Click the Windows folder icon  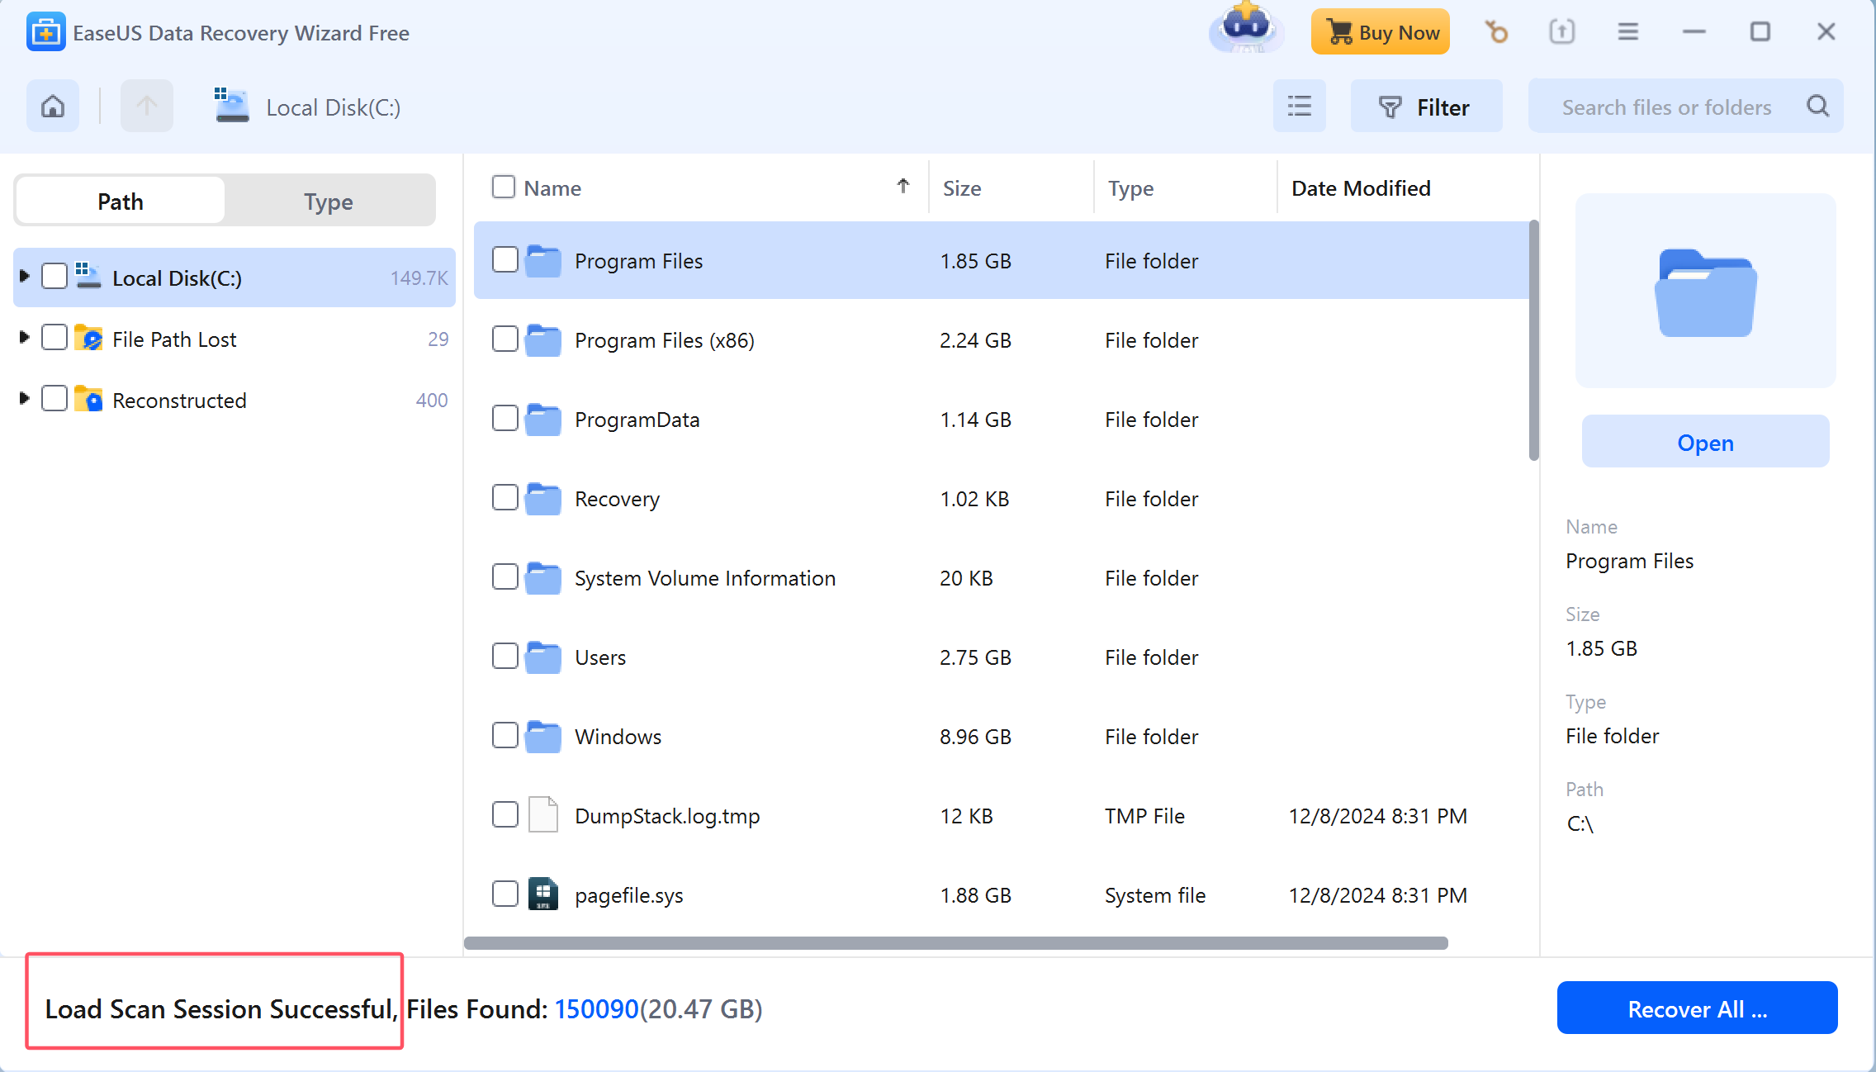tap(543, 737)
